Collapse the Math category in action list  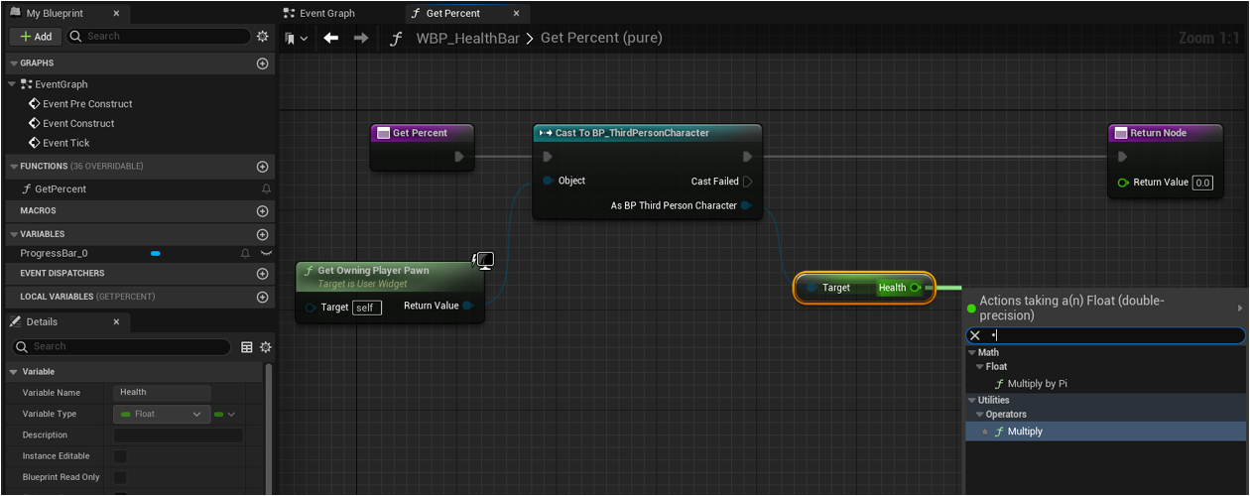972,353
